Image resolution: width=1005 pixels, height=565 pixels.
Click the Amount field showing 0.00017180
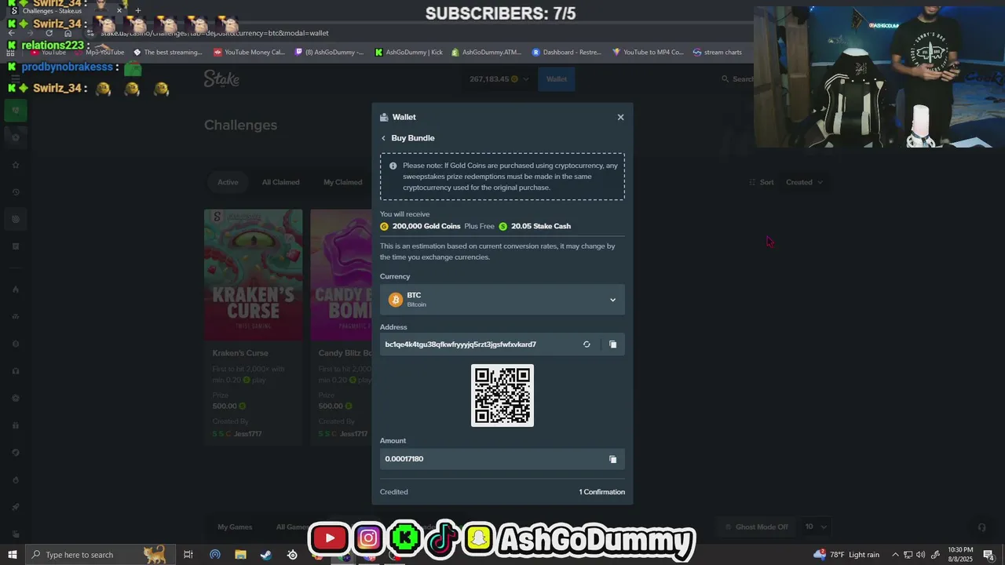click(502, 459)
